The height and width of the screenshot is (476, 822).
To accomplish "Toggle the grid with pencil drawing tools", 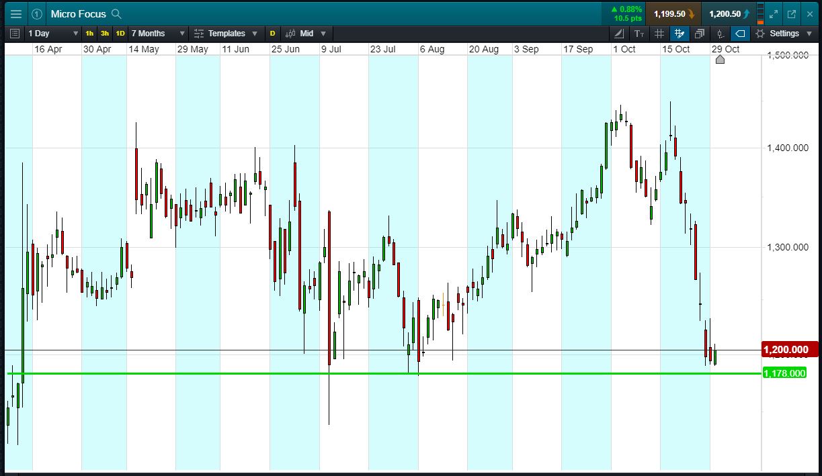I will pos(680,33).
